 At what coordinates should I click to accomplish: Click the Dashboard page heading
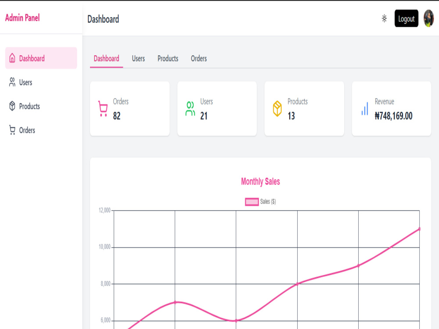click(x=103, y=19)
